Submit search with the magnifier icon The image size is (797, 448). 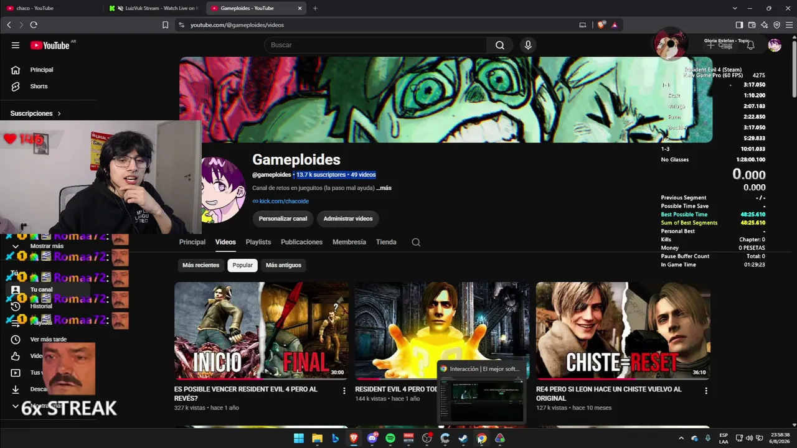click(500, 45)
